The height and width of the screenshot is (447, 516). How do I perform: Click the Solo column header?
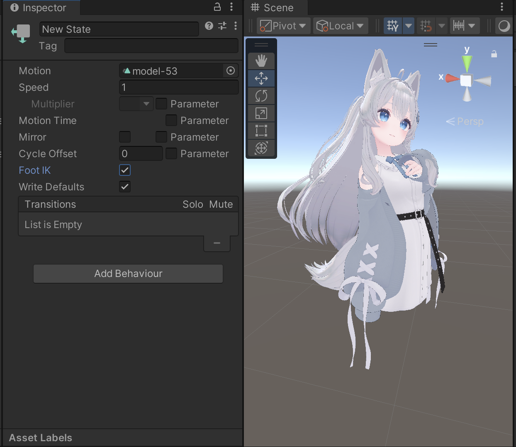pyautogui.click(x=193, y=204)
